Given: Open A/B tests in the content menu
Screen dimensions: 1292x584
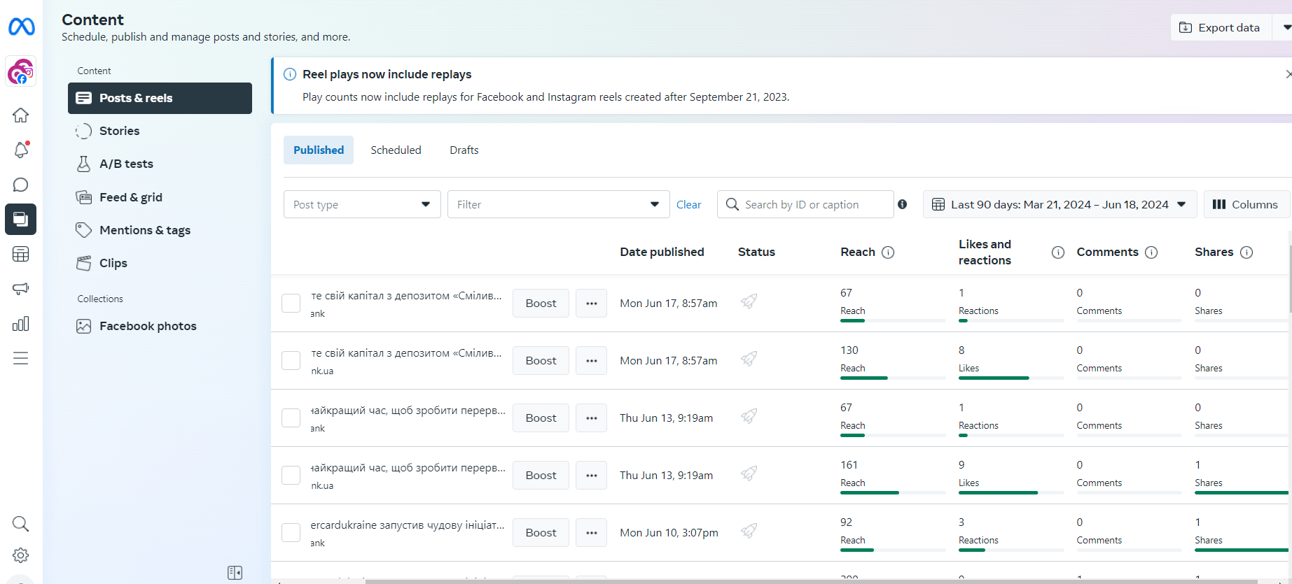Looking at the screenshot, I should click(160, 164).
